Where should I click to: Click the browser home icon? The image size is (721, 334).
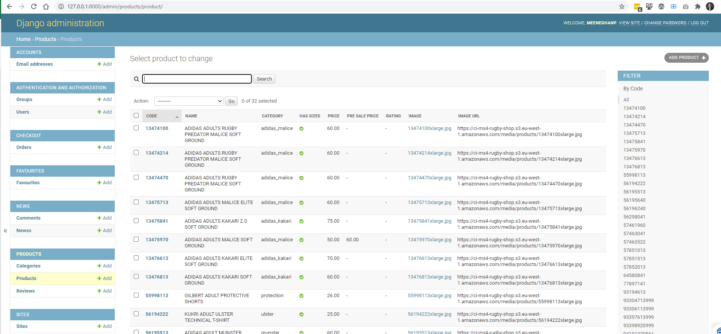pyautogui.click(x=46, y=6)
